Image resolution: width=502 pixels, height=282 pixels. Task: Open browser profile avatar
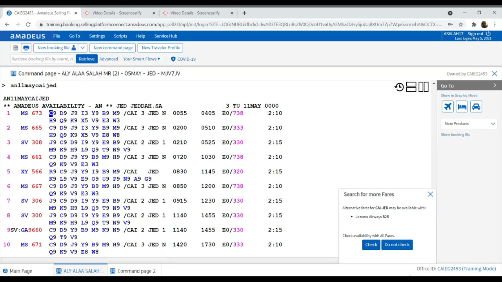pos(484,24)
